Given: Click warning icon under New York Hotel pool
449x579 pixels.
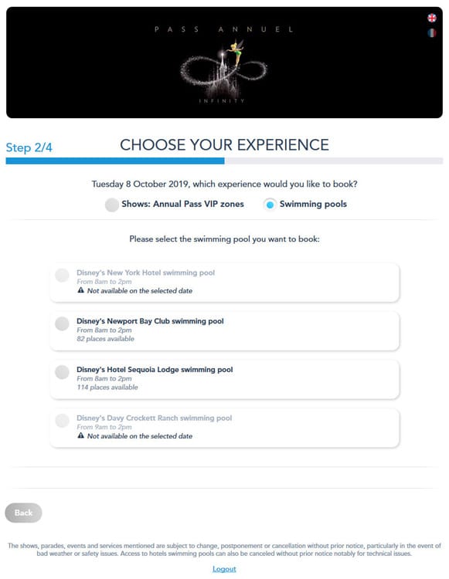Looking at the screenshot, I should (x=80, y=290).
